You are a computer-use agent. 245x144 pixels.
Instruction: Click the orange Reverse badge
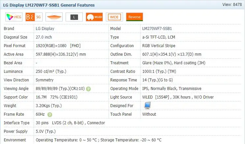click(135, 17)
